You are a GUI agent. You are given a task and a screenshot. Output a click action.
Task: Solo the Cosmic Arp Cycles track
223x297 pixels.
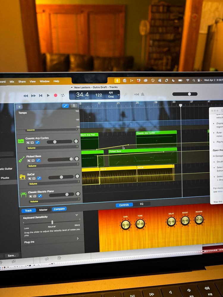[32, 143]
